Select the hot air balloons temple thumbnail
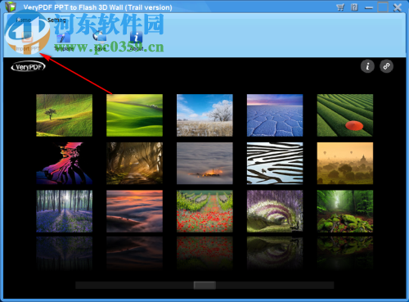This screenshot has width=409, height=302. click(345, 163)
